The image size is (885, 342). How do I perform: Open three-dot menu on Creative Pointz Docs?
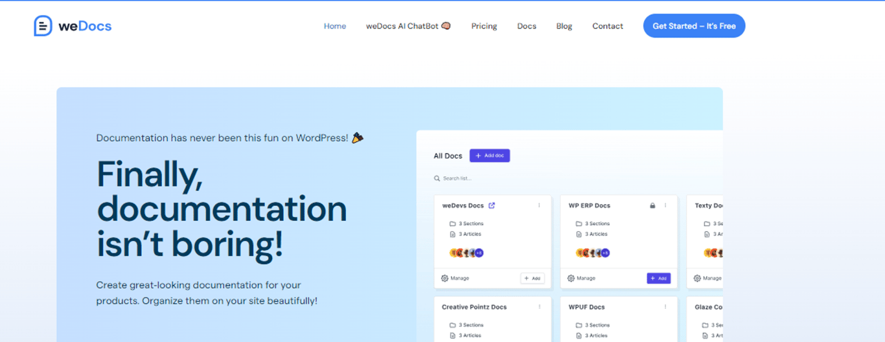539,307
